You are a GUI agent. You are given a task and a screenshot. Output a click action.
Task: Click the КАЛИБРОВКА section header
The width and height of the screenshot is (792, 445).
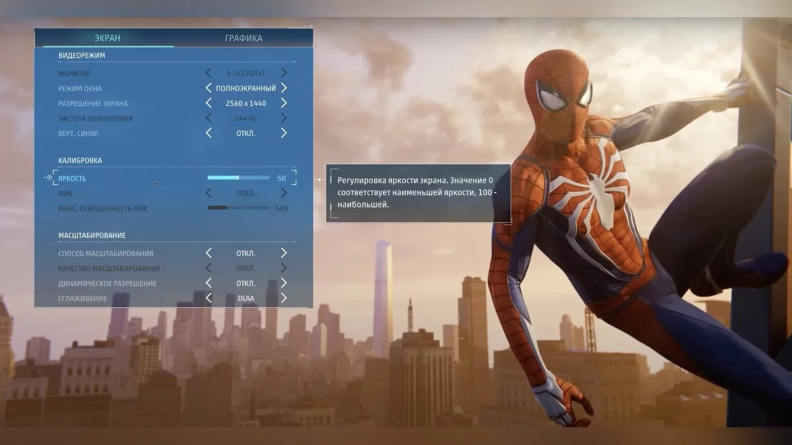[x=80, y=161]
